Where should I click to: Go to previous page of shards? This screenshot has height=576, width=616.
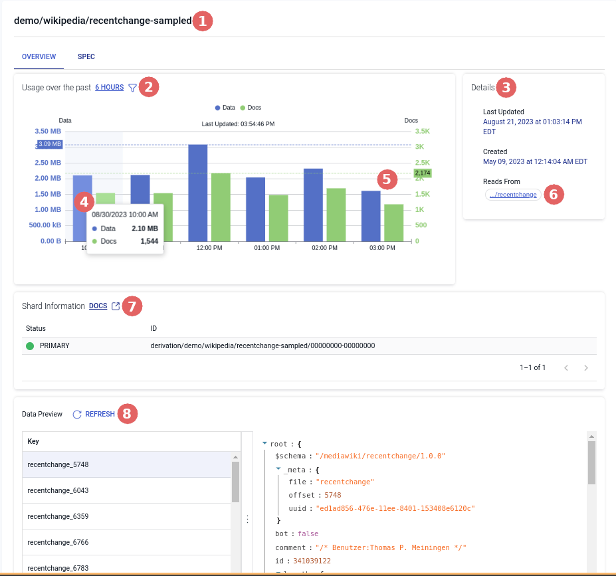[565, 367]
